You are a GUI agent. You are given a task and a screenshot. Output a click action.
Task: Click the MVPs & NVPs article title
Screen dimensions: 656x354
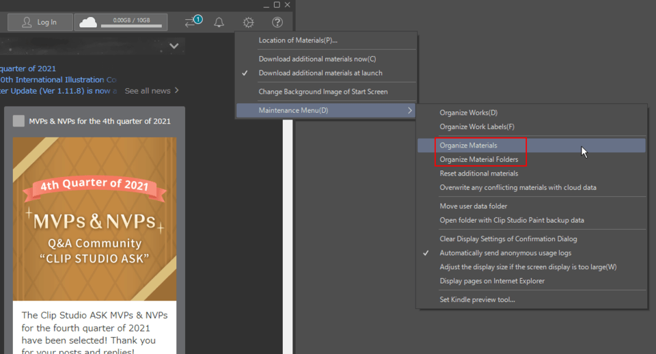100,122
